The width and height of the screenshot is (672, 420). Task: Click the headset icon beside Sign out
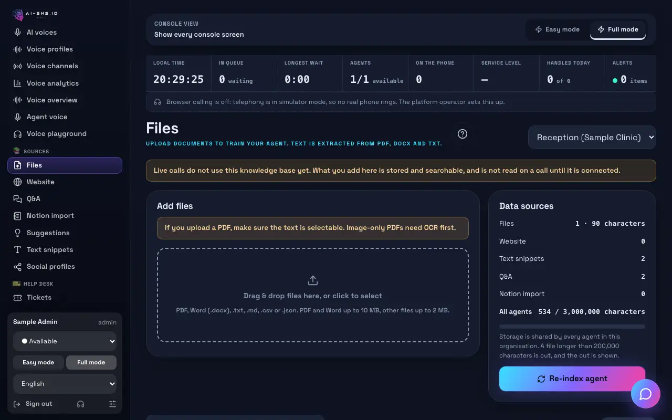click(80, 404)
